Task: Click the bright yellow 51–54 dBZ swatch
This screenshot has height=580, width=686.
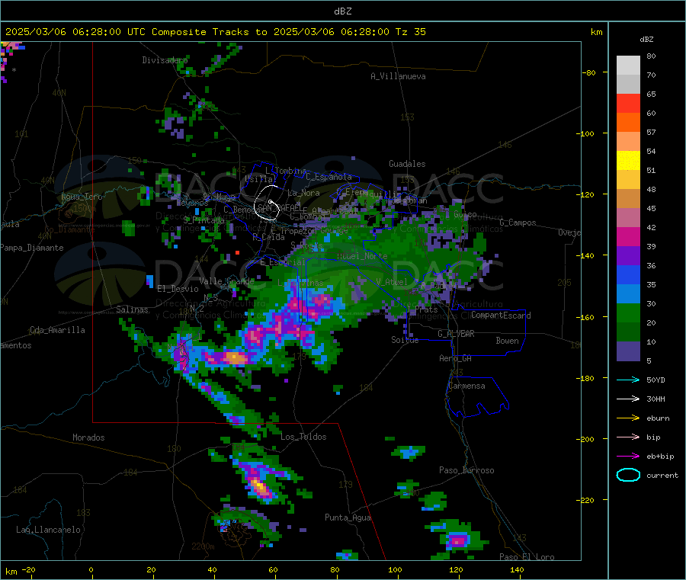Action: point(628,161)
